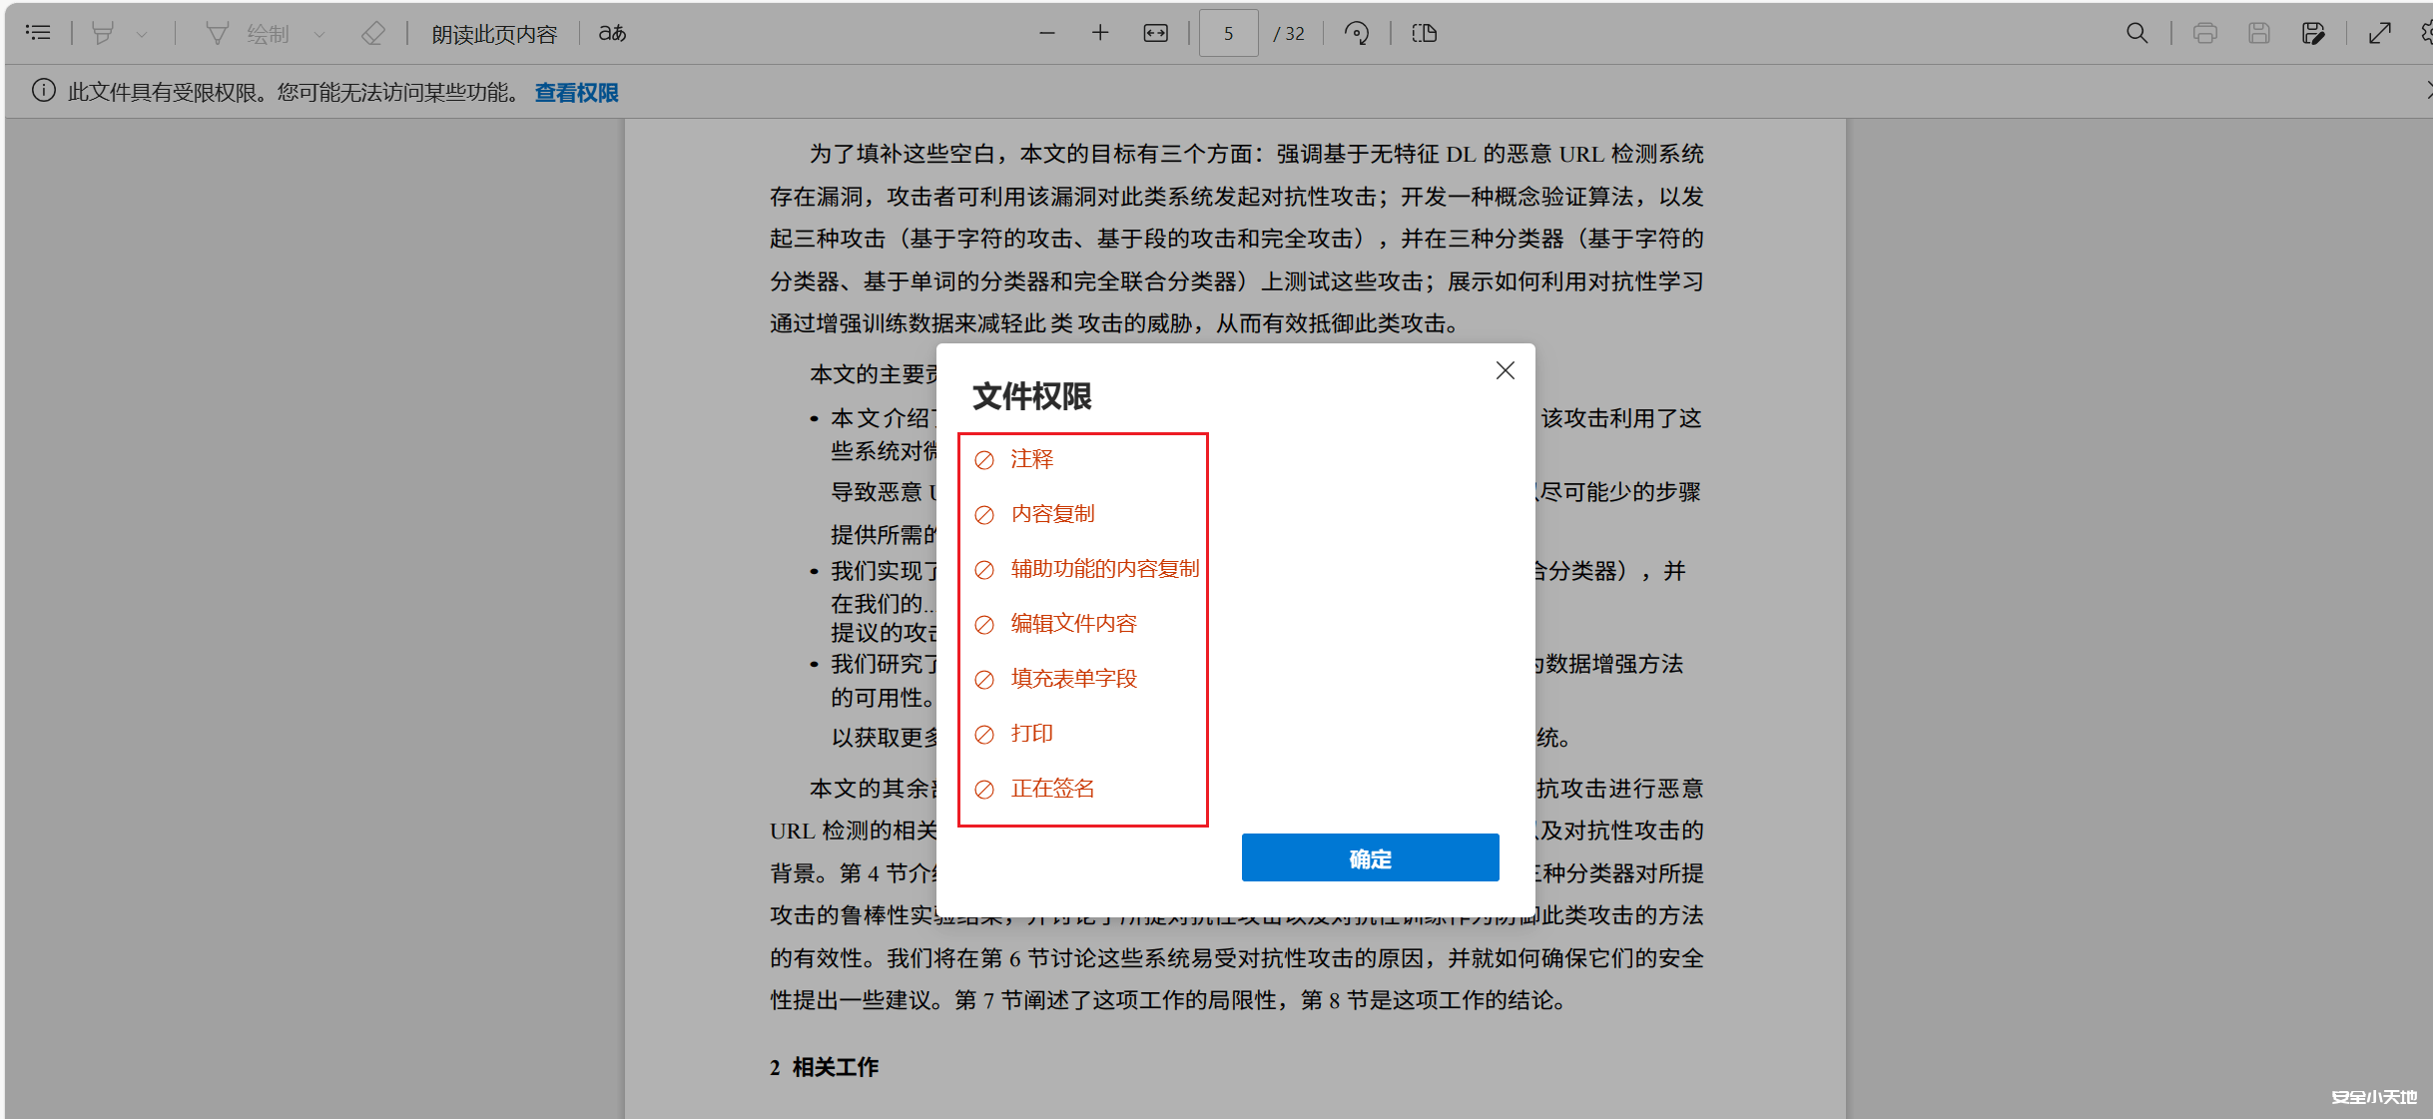
Task: Select the highlighter pen tool
Action: pos(103,33)
